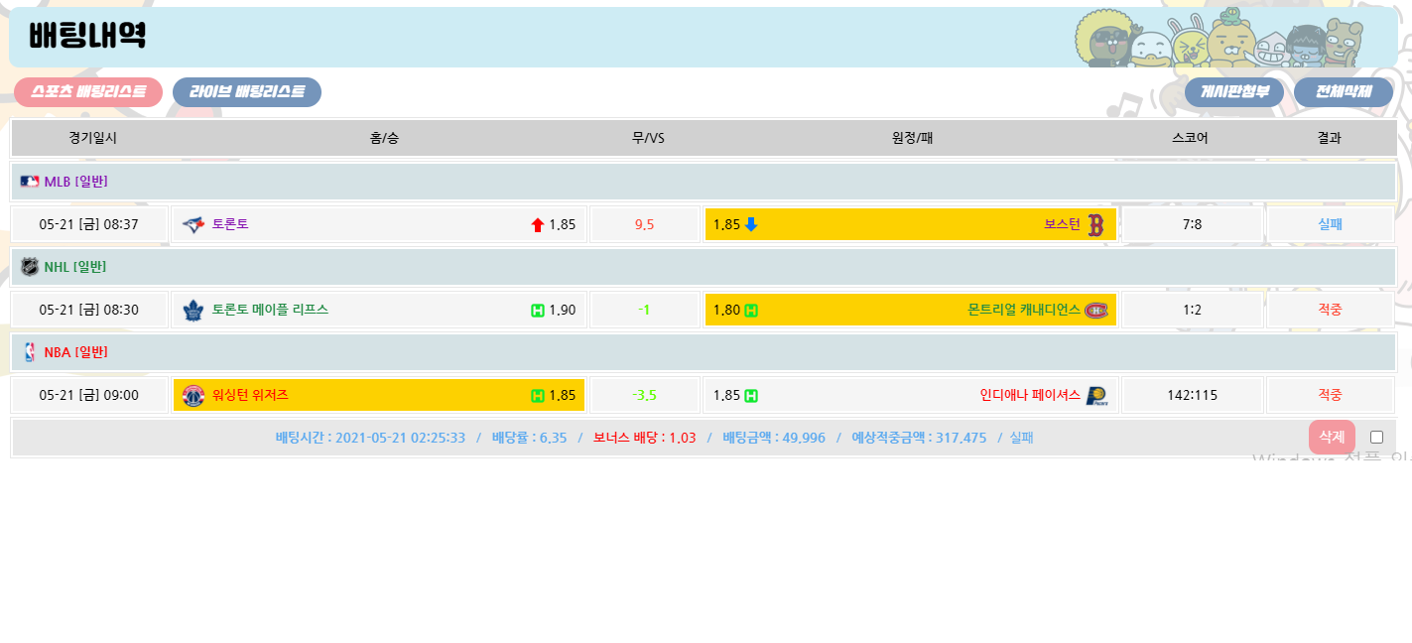Switch to 스포츠 배팅리스트 tab
1412x643 pixels.
coord(88,92)
